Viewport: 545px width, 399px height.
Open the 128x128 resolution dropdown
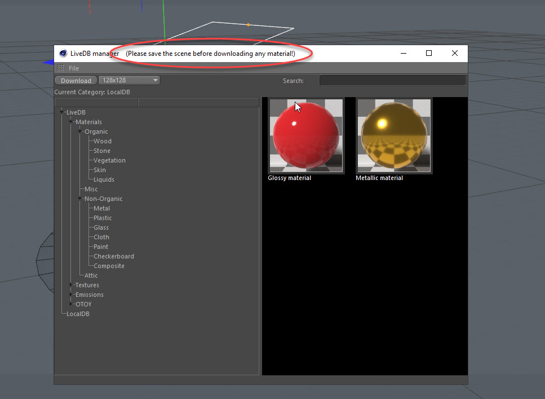click(x=129, y=80)
